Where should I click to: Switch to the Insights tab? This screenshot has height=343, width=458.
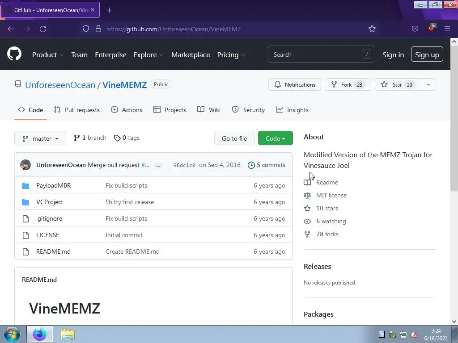tap(292, 110)
